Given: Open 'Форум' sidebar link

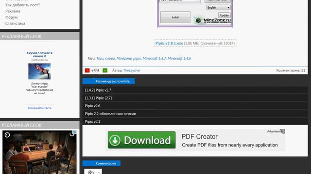Looking at the screenshot, I should (11, 17).
